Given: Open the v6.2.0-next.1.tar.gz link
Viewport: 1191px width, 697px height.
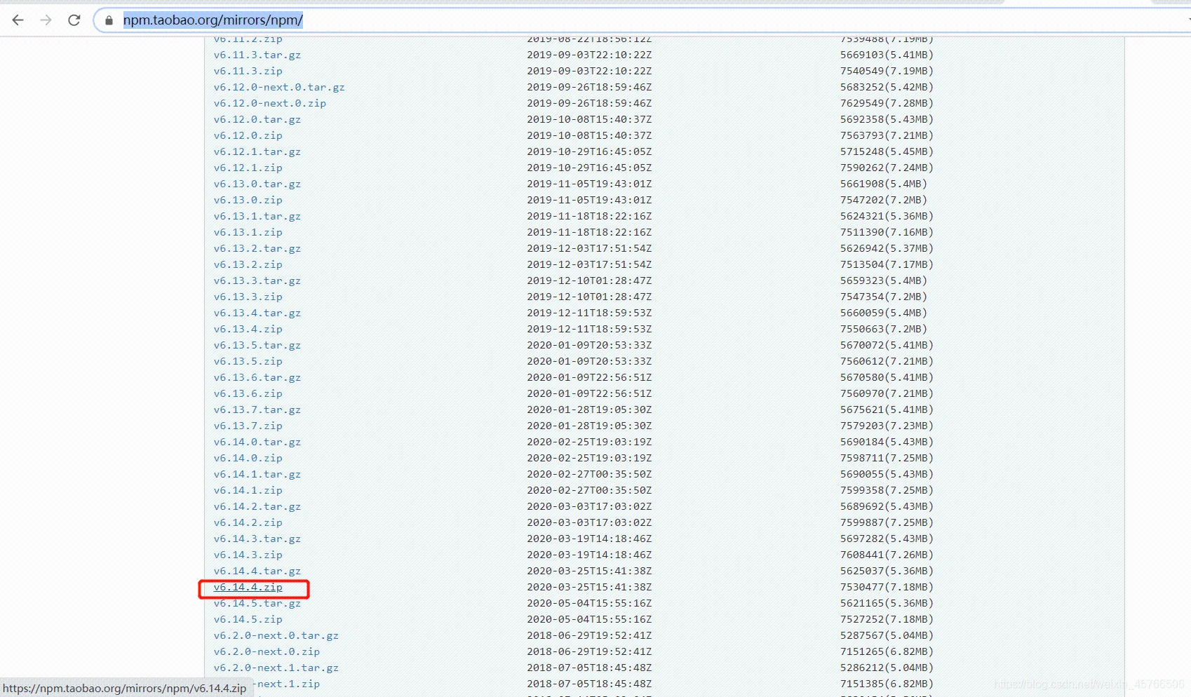Looking at the screenshot, I should [276, 668].
